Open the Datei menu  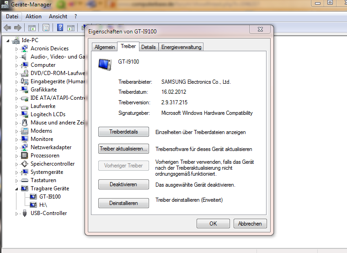12,16
